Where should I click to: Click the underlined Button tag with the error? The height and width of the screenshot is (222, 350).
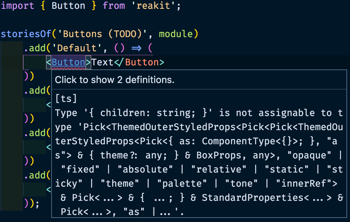point(68,62)
